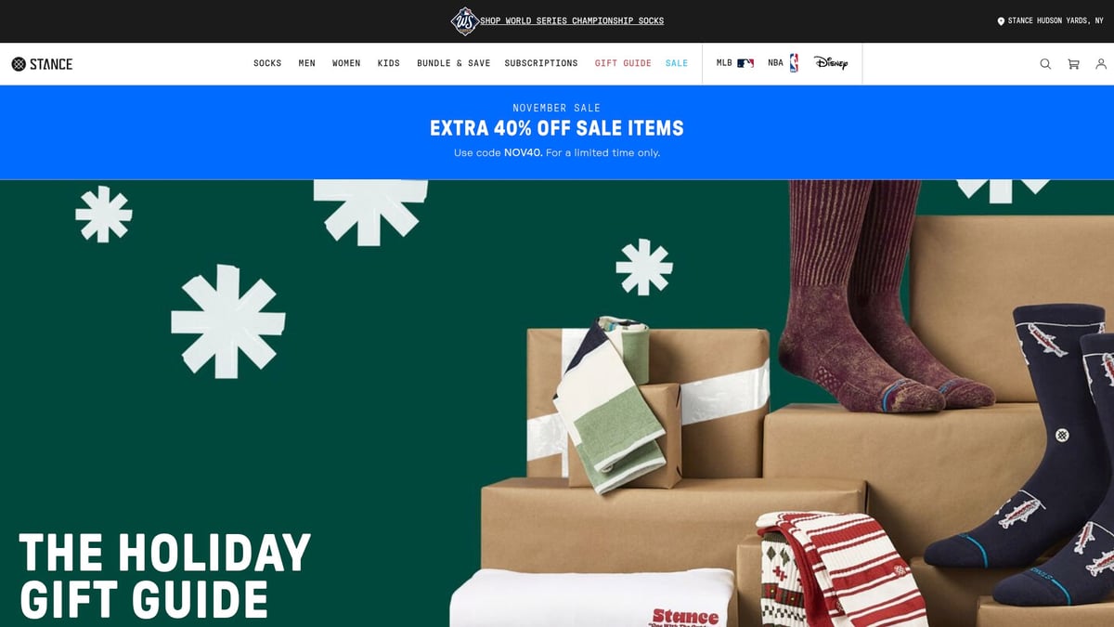Viewport: 1114px width, 627px height.
Task: Click the World Series badge icon
Action: coord(464,20)
